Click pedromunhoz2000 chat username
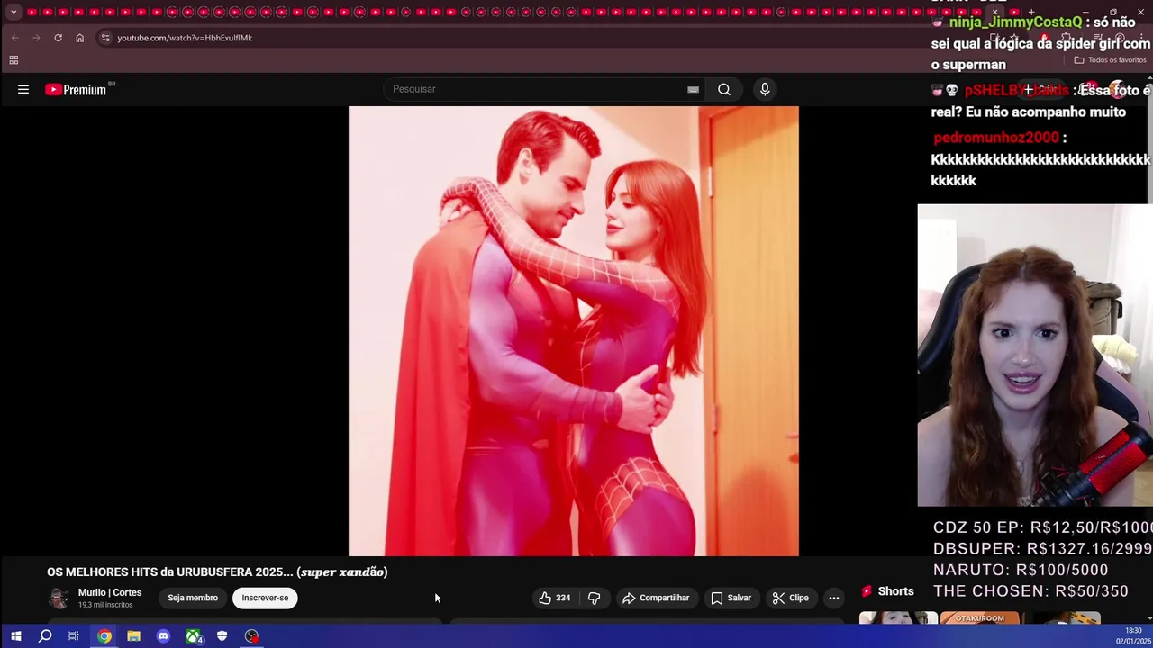Image resolution: width=1153 pixels, height=648 pixels. pyautogui.click(x=996, y=138)
